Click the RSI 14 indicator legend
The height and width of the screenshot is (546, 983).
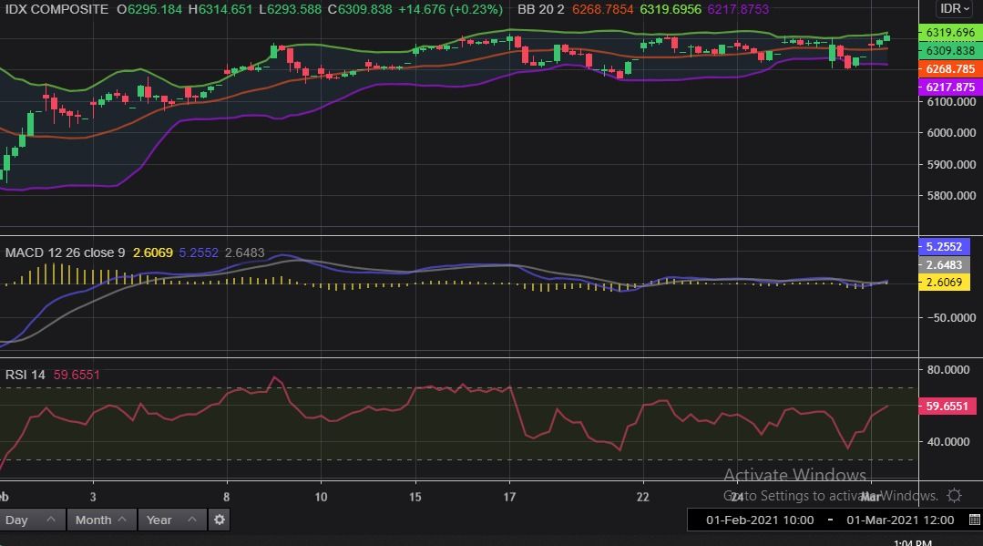[x=26, y=375]
